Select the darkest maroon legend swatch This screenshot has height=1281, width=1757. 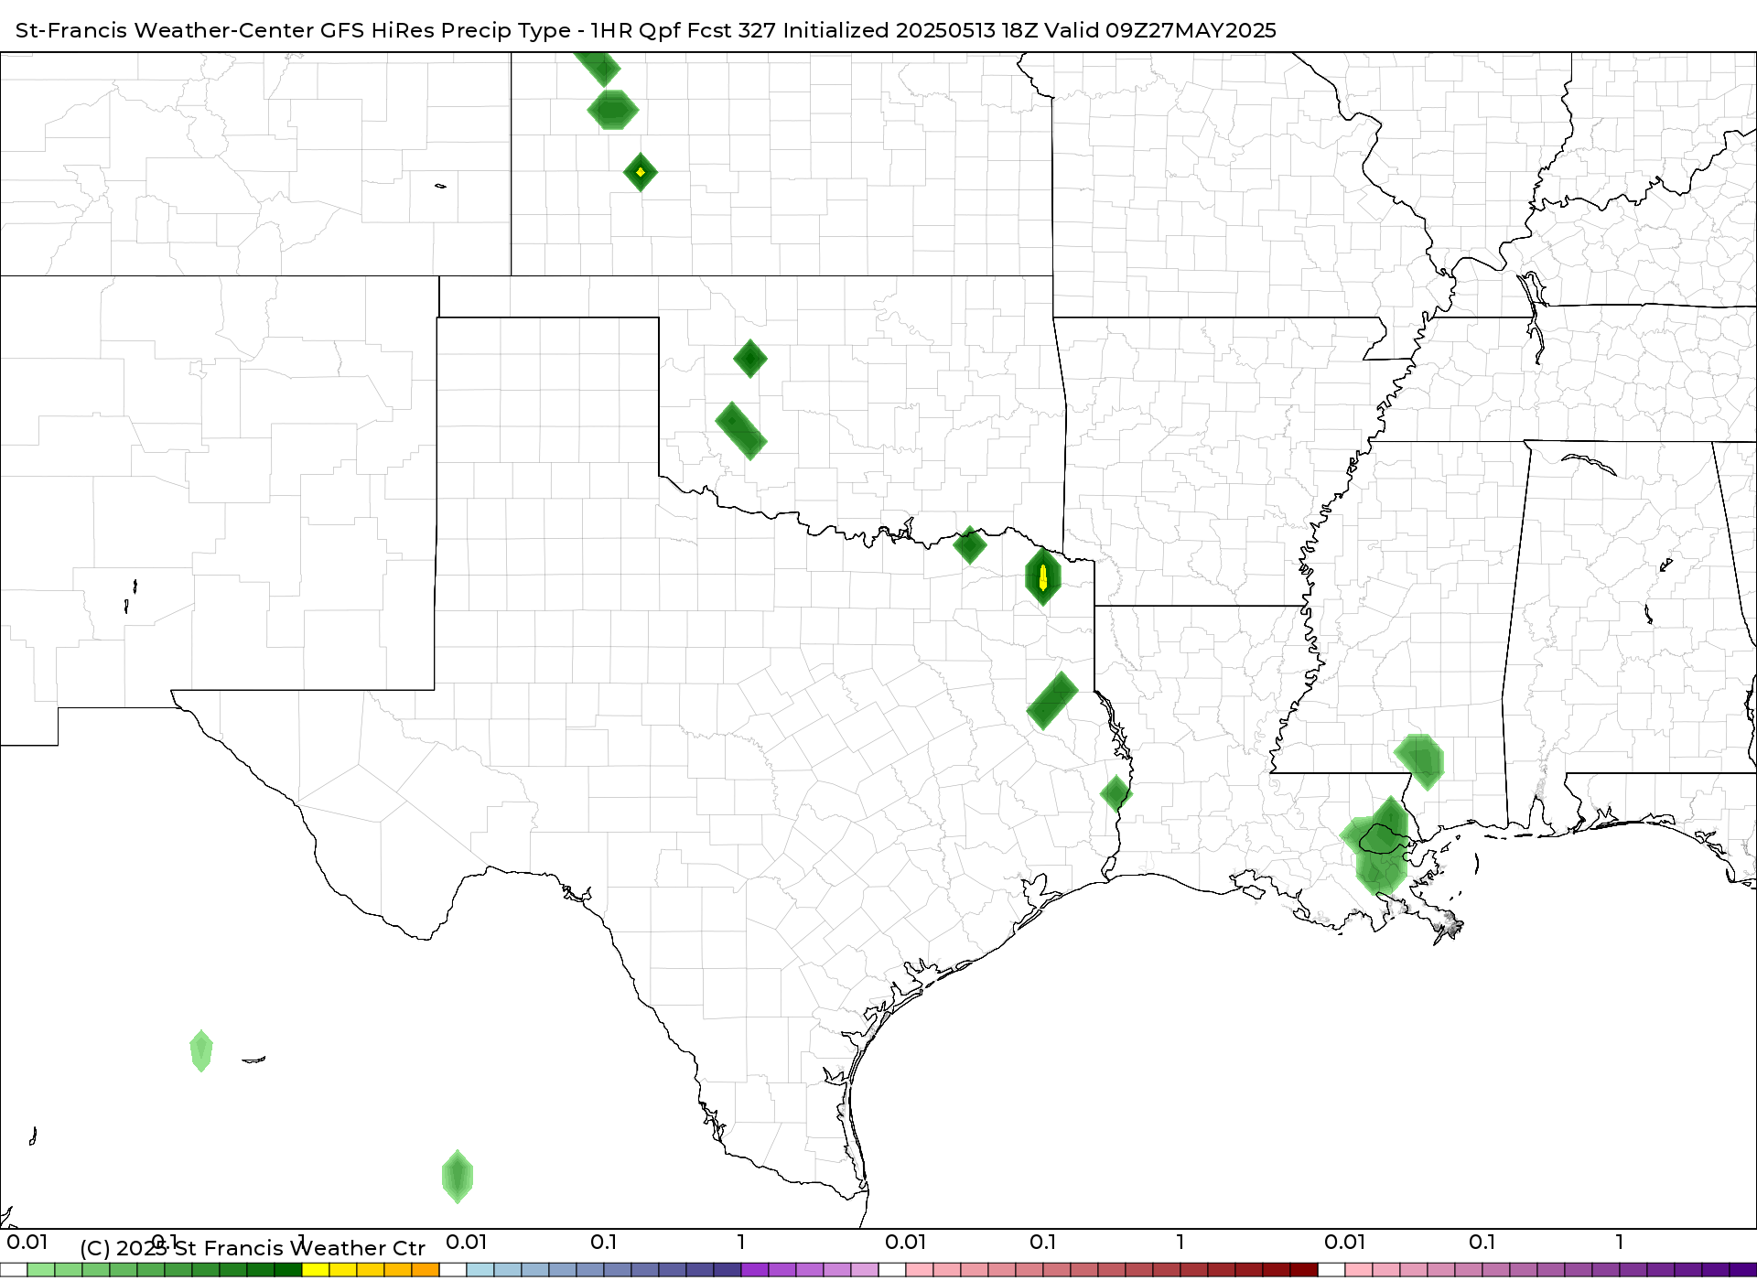(1304, 1270)
